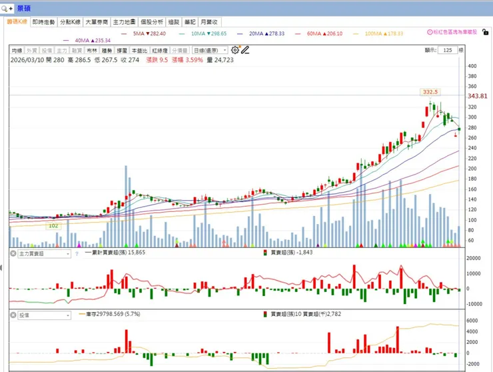Close the 投信 indicator panel
Viewport: 493px width, 372px height.
(13, 315)
